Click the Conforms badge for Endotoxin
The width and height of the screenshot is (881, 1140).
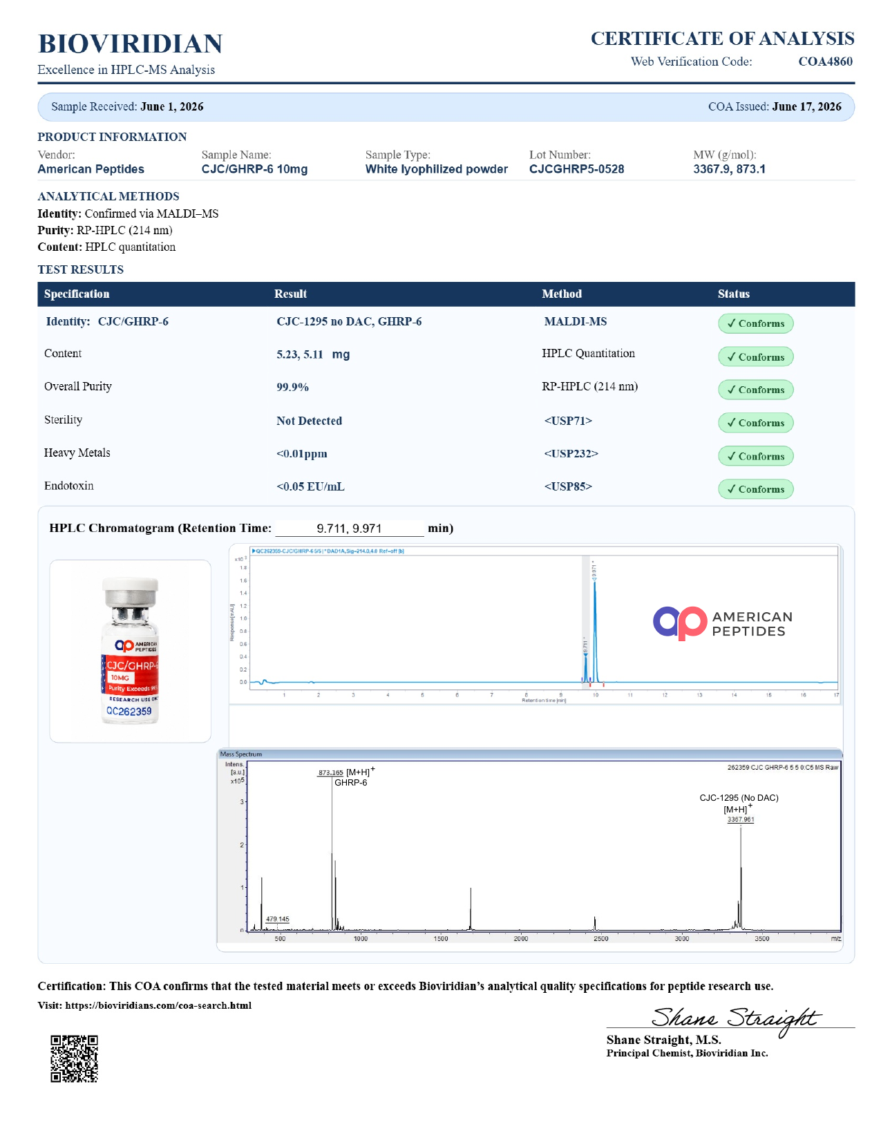click(756, 489)
